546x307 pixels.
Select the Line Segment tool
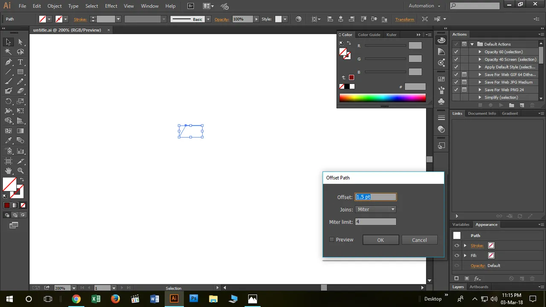tap(8, 72)
